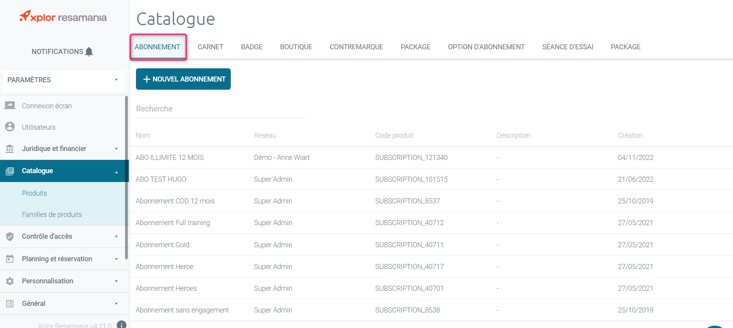
Task: Open the Connexion écran label
Action: point(47,106)
